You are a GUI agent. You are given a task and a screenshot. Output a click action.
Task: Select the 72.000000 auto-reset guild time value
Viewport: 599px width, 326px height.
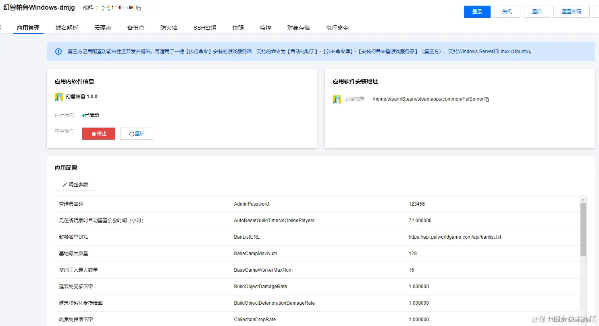[x=420, y=221]
